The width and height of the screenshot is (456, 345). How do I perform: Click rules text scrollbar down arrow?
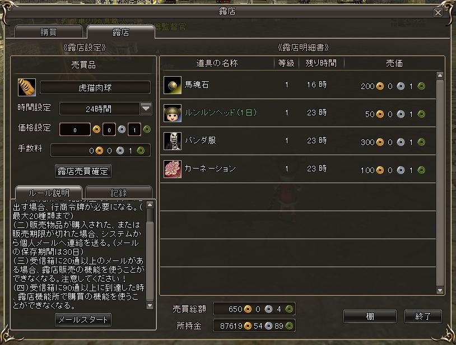point(150,305)
